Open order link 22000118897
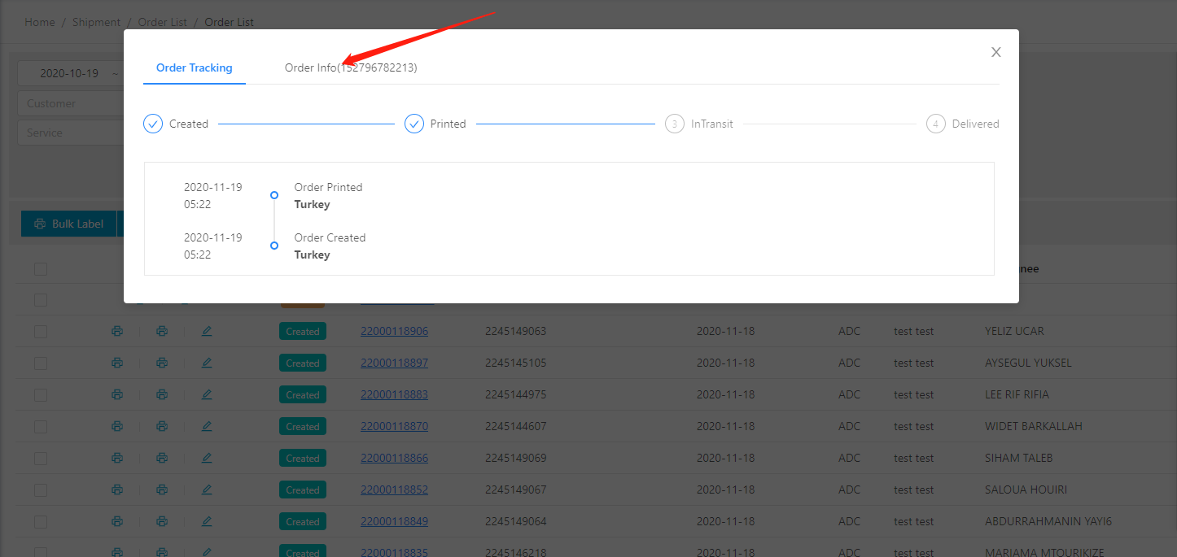Viewport: 1177px width, 557px height. pos(394,363)
